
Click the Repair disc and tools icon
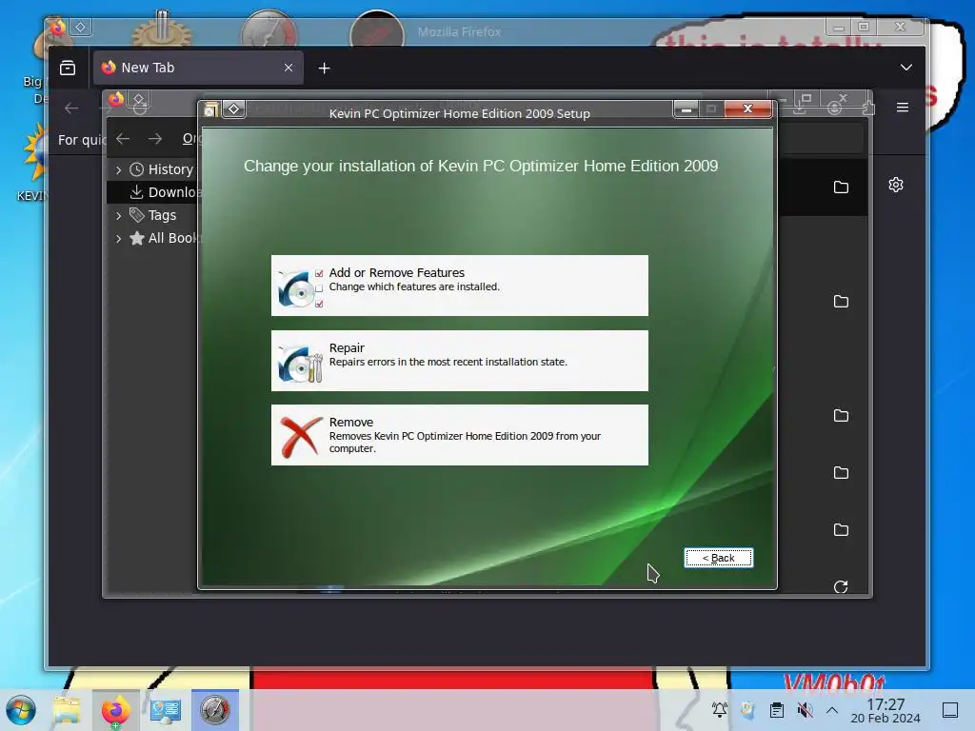(301, 363)
